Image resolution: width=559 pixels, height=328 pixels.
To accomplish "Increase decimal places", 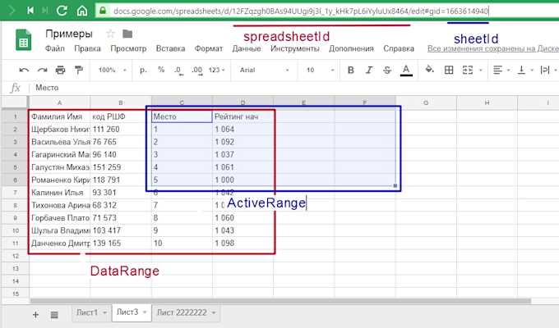I will [x=196, y=71].
